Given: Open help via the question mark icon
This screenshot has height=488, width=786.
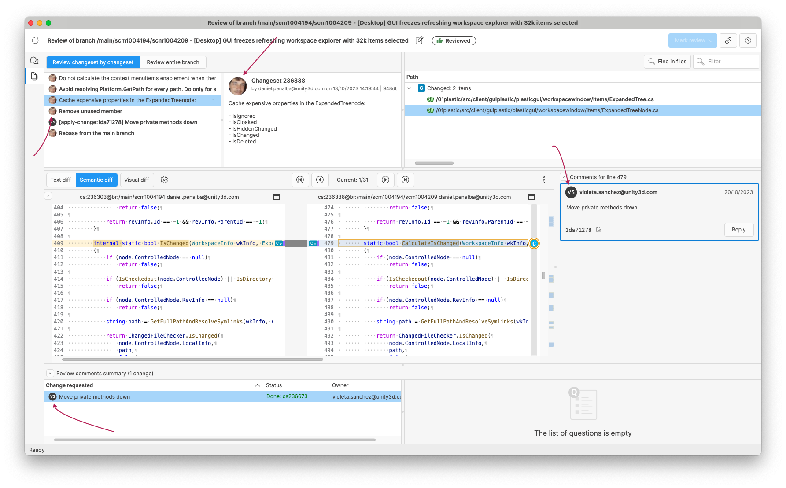Looking at the screenshot, I should point(748,40).
